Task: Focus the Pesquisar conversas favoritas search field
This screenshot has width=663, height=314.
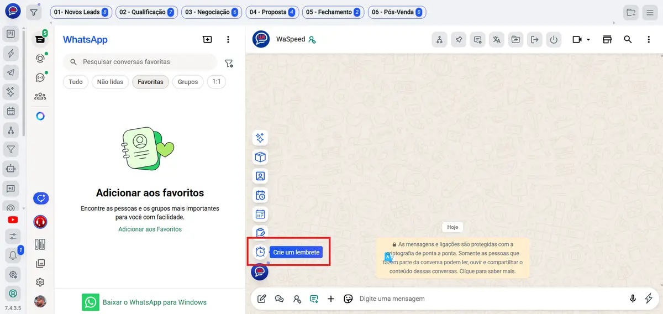Action: point(140,62)
